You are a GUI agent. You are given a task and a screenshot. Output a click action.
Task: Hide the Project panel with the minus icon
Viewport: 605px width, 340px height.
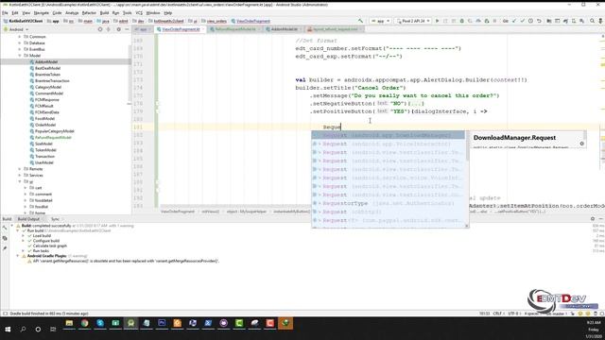[x=127, y=29]
